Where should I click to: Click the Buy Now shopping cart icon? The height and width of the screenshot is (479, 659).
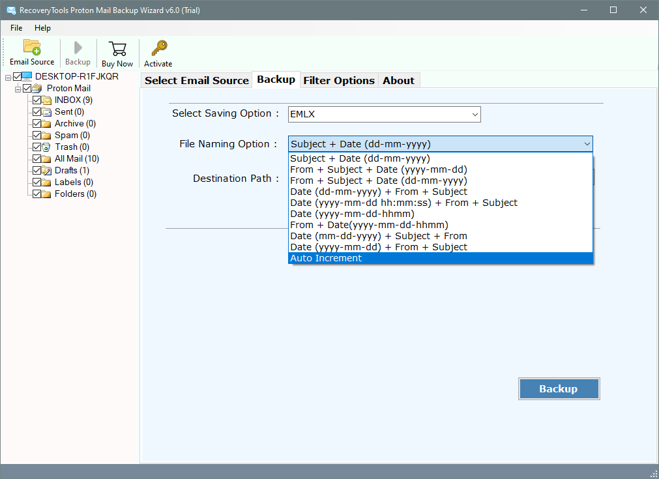[x=117, y=49]
